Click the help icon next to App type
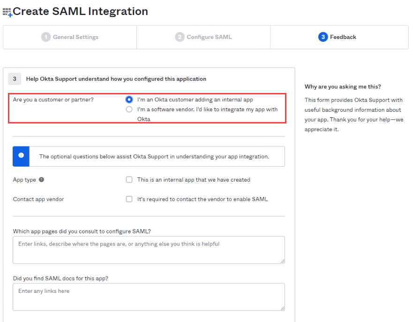Image resolution: width=413 pixels, height=322 pixels. (x=41, y=180)
